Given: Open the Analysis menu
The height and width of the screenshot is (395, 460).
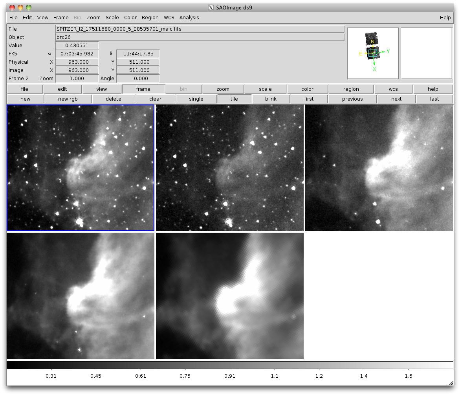Looking at the screenshot, I should [x=189, y=18].
